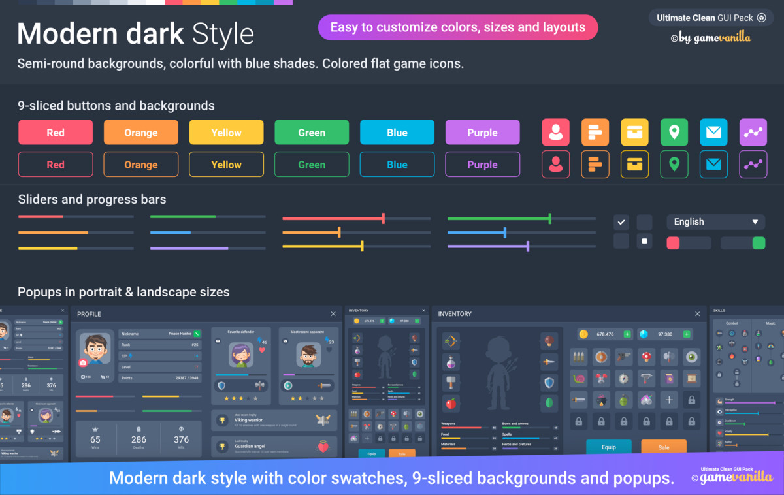Click the filled purple graph icon
Image resolution: width=784 pixels, height=495 pixels.
pyautogui.click(x=753, y=133)
